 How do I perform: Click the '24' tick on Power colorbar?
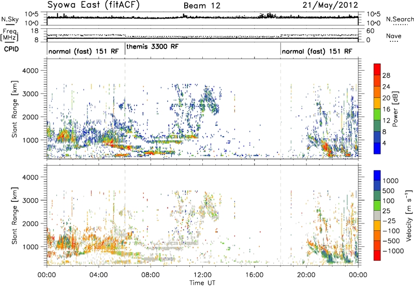pyautogui.click(x=386, y=87)
